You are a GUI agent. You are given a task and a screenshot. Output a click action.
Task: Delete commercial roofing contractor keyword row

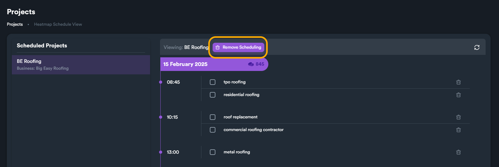click(458, 130)
